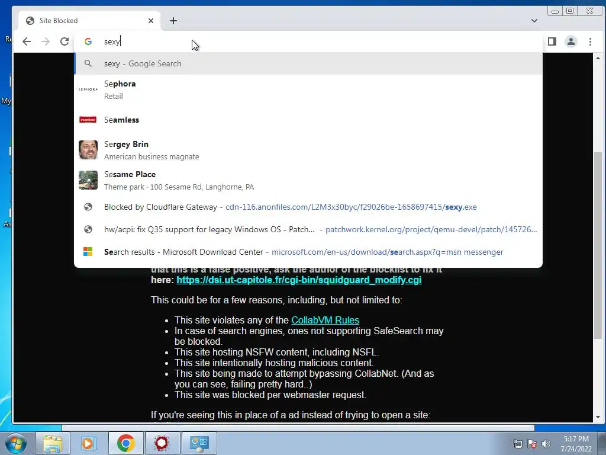Screen dimensions: 606x455
Task: Click the Seamless red logo icon
Action: (x=88, y=120)
